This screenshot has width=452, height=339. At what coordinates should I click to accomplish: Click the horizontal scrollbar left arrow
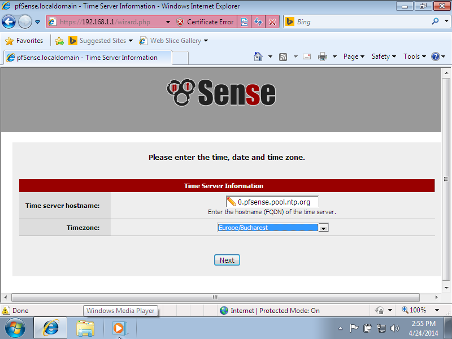[6, 297]
